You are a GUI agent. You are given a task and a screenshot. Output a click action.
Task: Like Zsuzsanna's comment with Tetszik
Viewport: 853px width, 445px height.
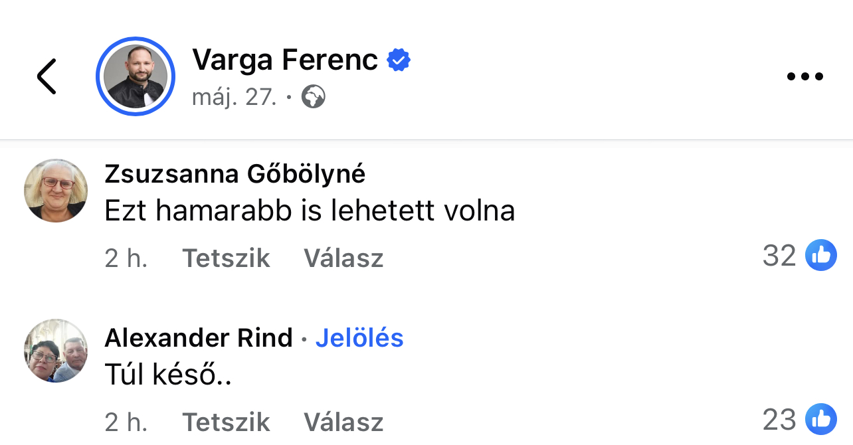click(x=226, y=258)
